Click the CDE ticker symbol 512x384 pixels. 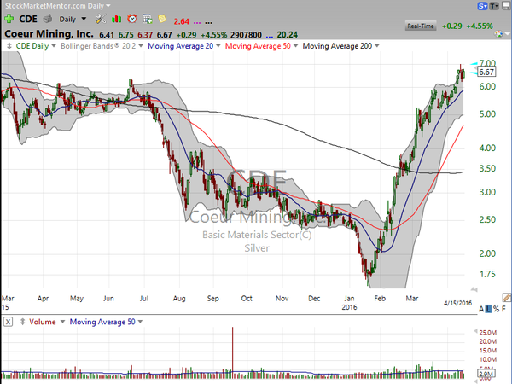(x=28, y=19)
